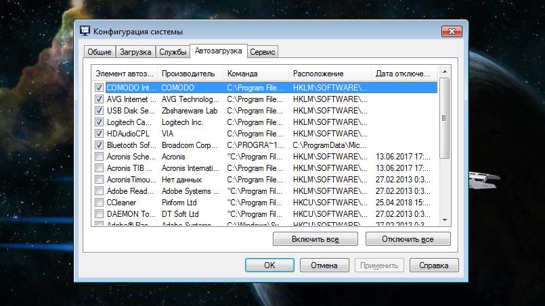Click the VIA manufacturer cell
Screen dimensions: 545x306
pyautogui.click(x=167, y=134)
